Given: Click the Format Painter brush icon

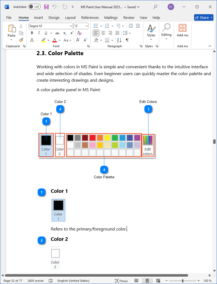Looking at the screenshot, I should pos(21,40).
